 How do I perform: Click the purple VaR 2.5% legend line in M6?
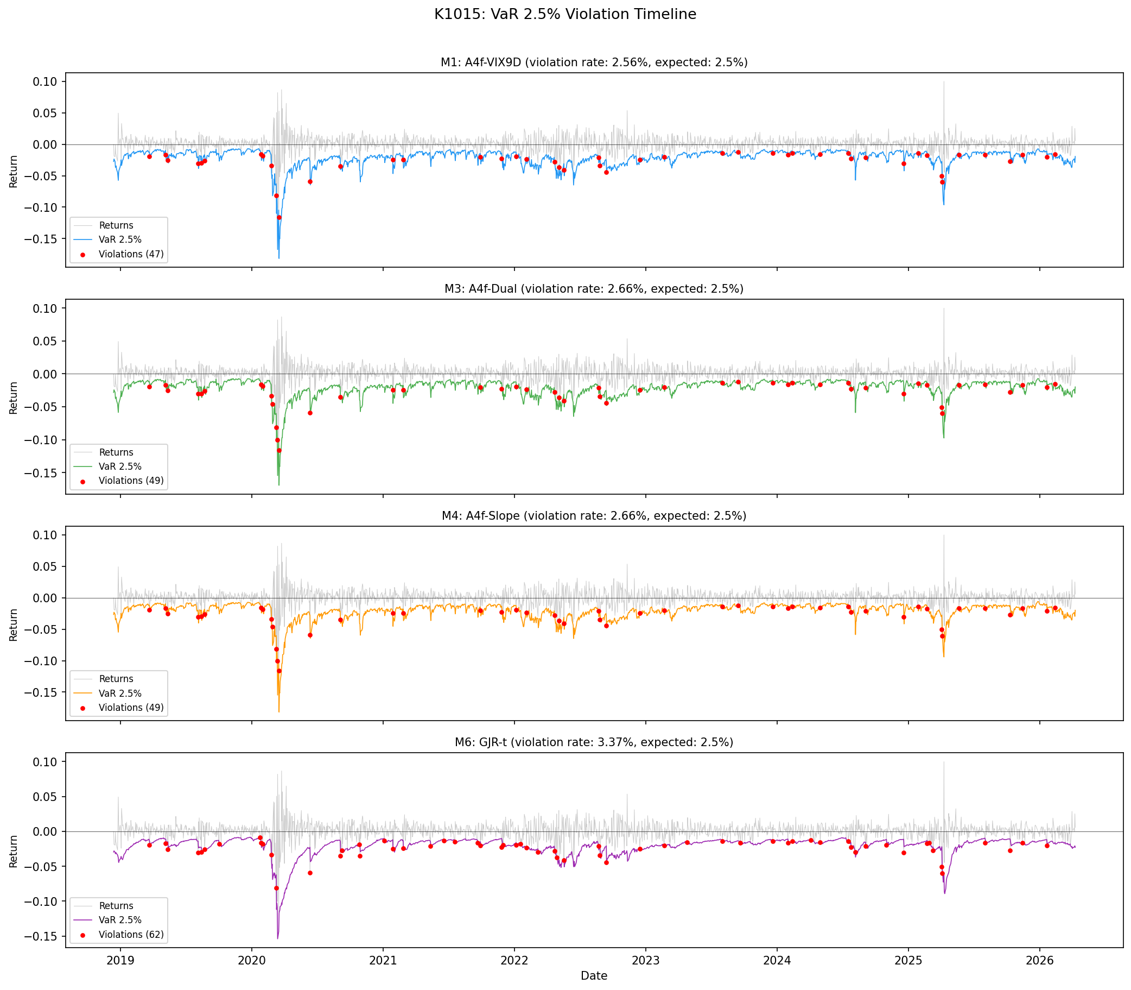[83, 920]
